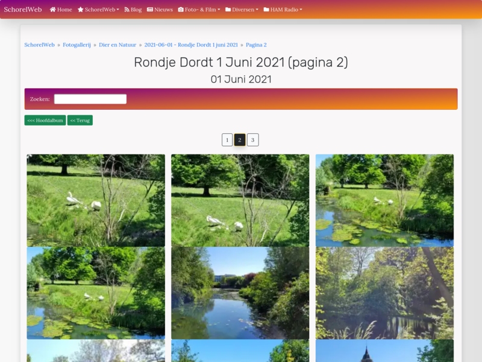
Task: Open bottom-row thumbnail showing a tower spire
Action: pos(384,351)
